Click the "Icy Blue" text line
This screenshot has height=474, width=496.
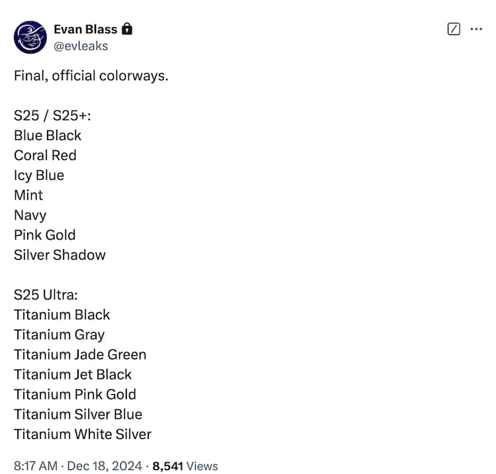[x=39, y=175]
